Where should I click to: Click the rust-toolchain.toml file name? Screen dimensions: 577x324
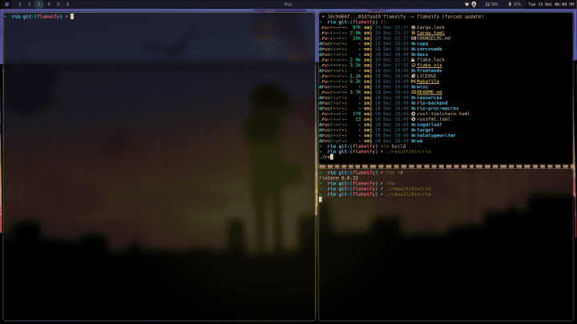[x=443, y=114]
